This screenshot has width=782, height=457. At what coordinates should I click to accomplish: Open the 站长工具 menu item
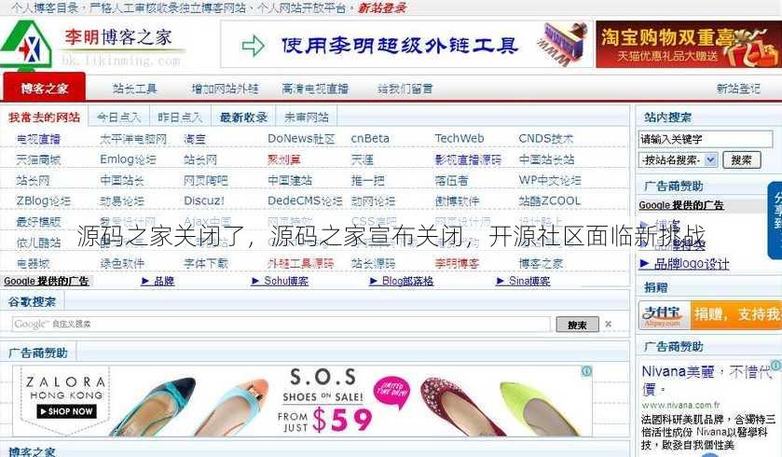pyautogui.click(x=134, y=89)
